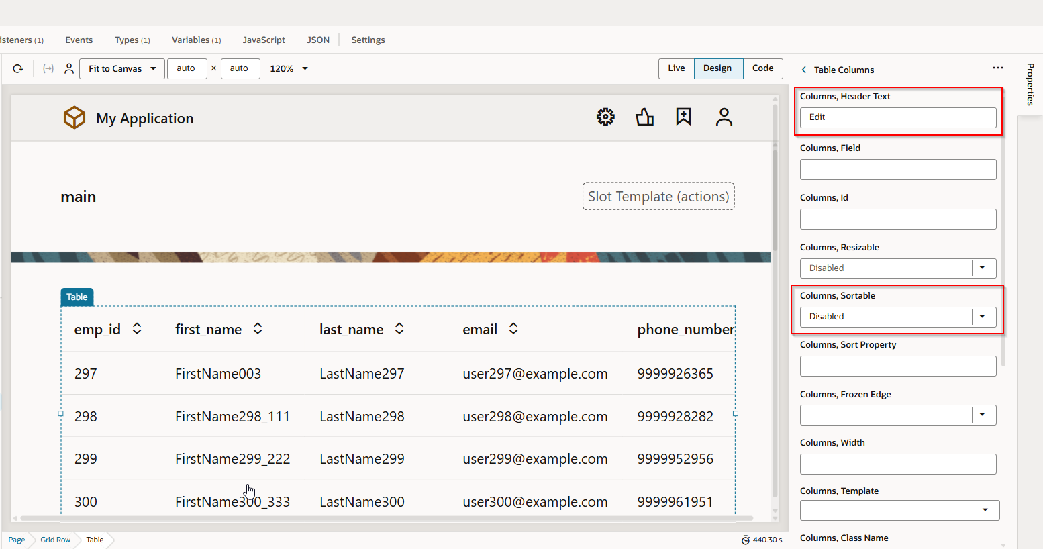Click the Columns, Header Text input field

click(x=897, y=117)
